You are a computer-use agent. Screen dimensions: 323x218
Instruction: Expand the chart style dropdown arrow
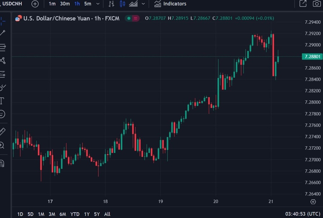(143, 4)
